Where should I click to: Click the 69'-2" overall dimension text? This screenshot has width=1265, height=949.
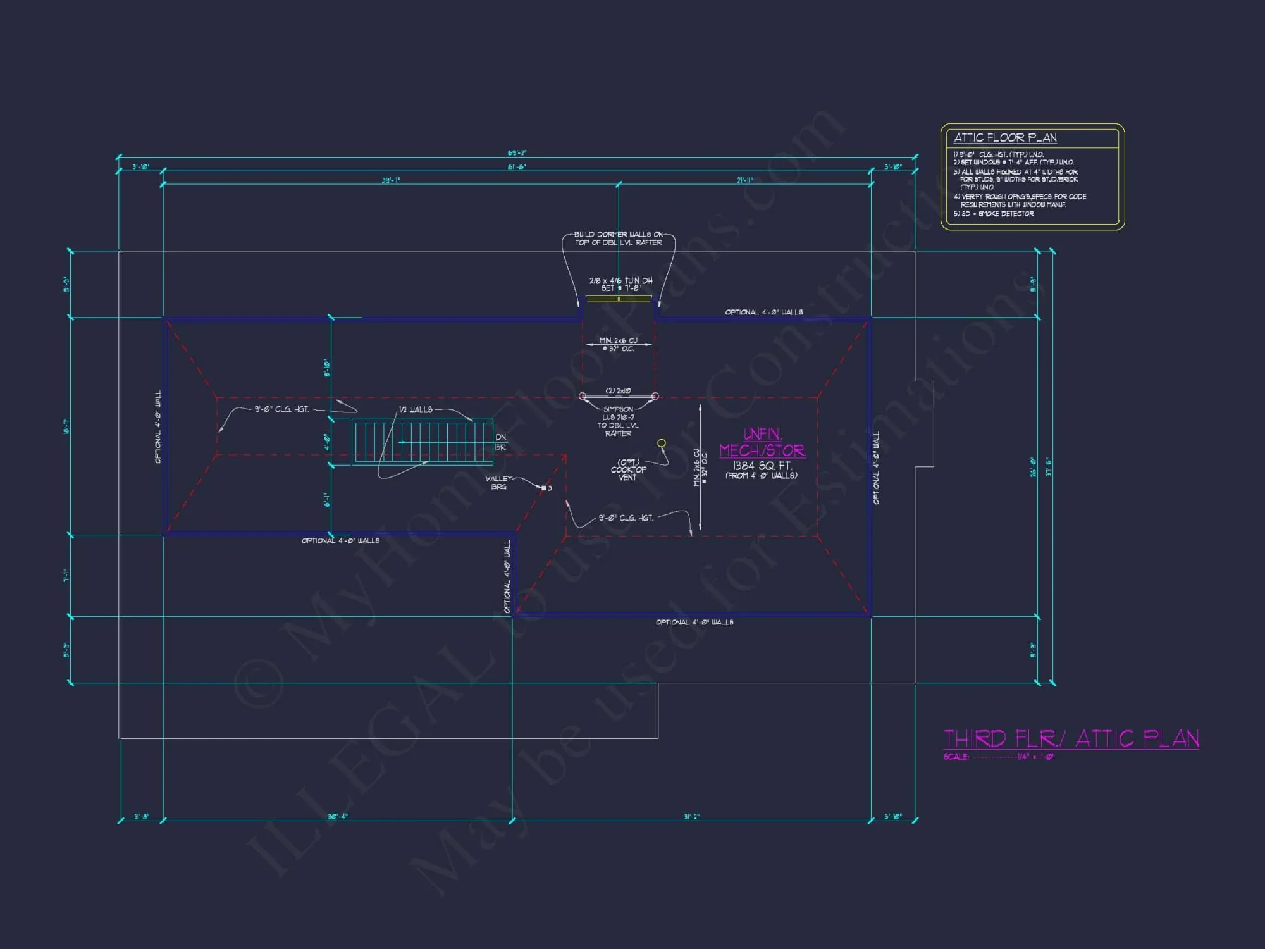(x=516, y=151)
